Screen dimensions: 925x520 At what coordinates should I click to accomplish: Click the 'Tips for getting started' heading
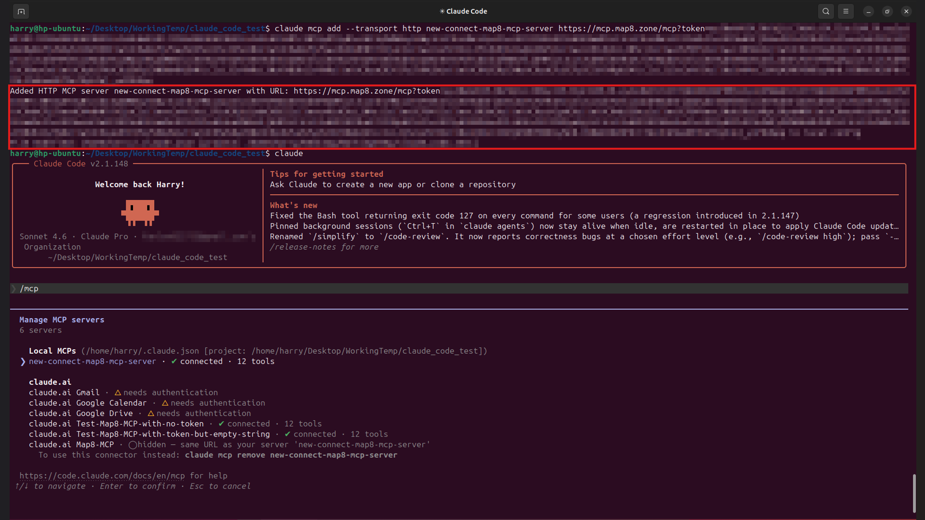[x=327, y=174]
